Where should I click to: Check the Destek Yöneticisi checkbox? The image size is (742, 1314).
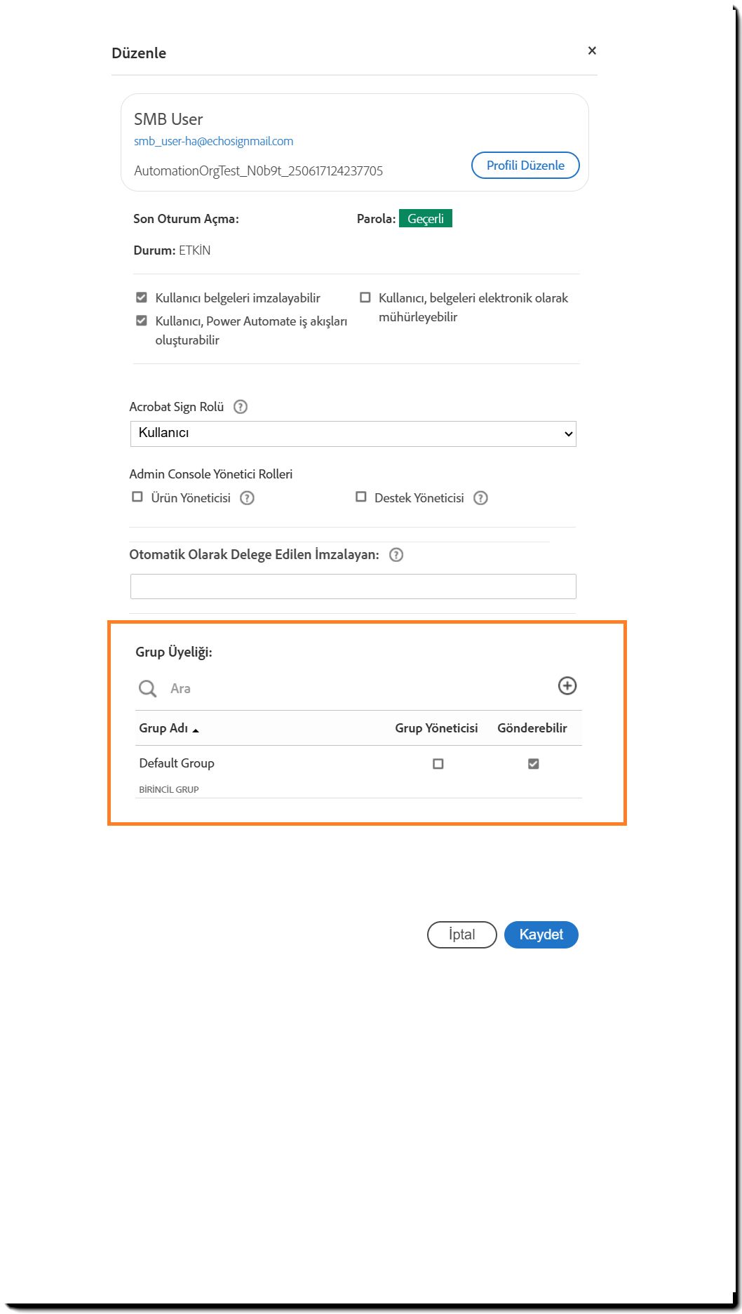click(361, 497)
